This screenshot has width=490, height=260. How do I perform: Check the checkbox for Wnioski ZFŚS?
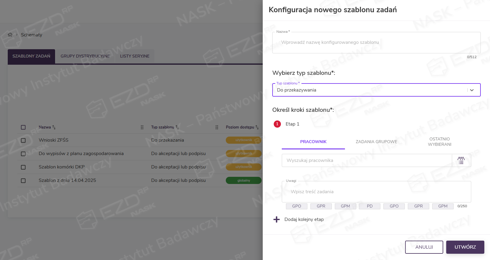[x=23, y=140]
